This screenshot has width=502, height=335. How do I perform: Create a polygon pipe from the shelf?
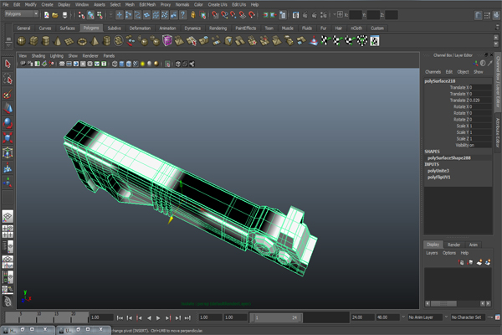(106, 41)
